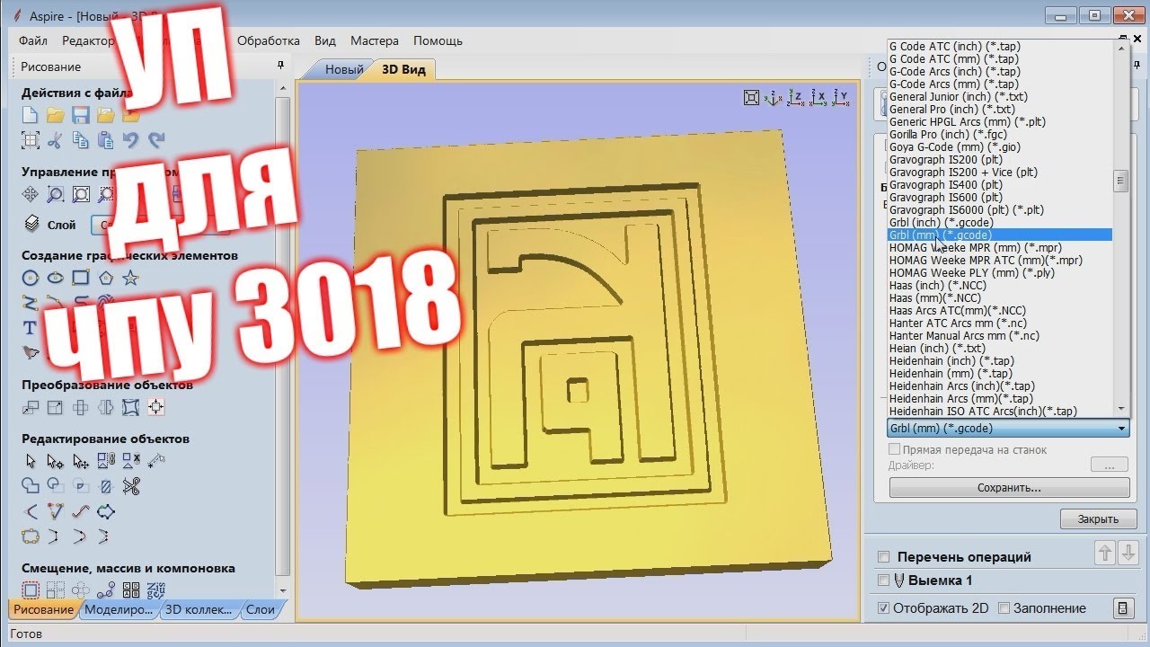Select the text T drawing tool
This screenshot has height=647, width=1150.
(30, 328)
